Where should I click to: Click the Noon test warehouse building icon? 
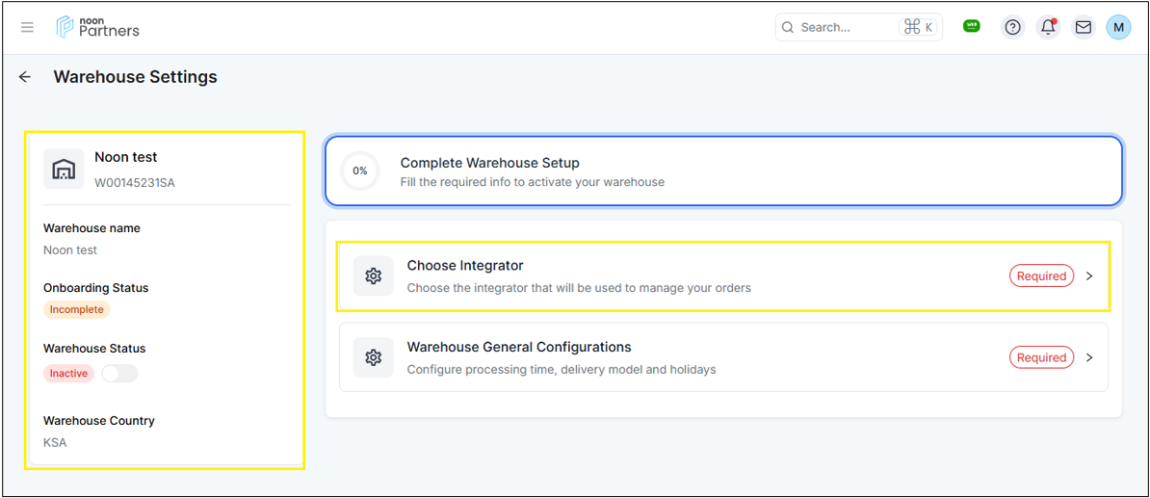click(64, 170)
